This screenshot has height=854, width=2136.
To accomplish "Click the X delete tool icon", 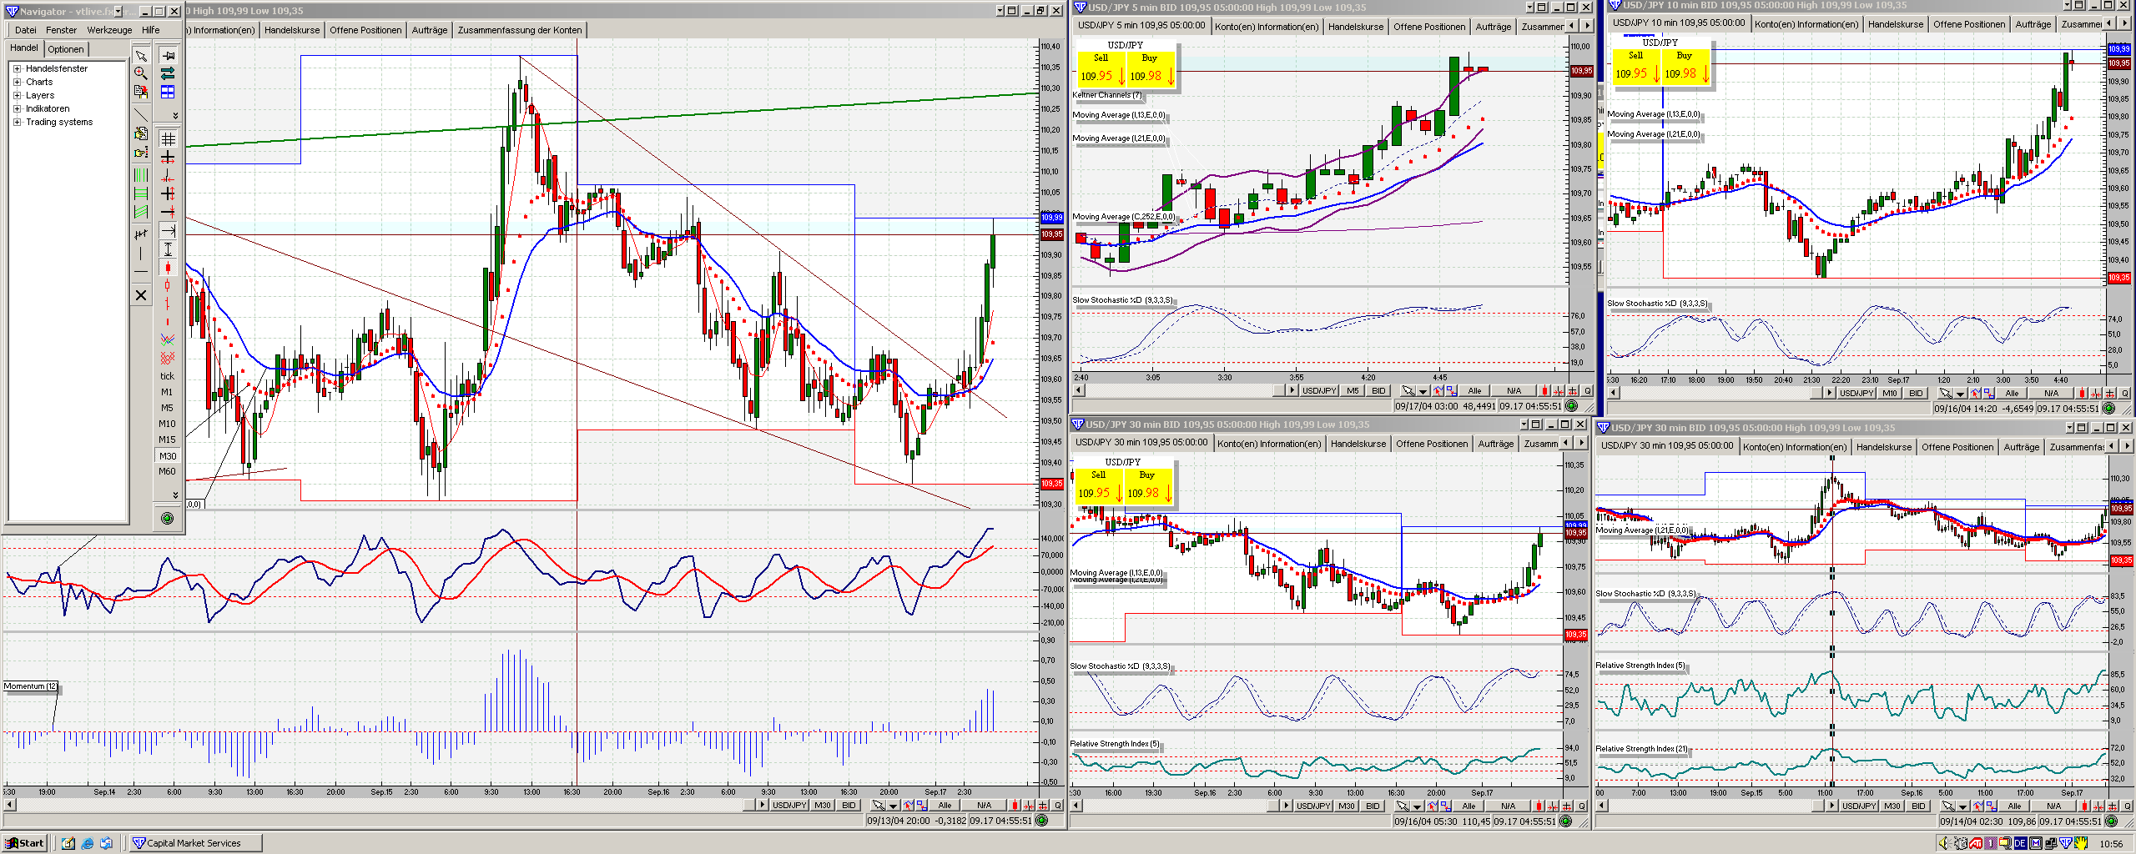I will coord(141,295).
